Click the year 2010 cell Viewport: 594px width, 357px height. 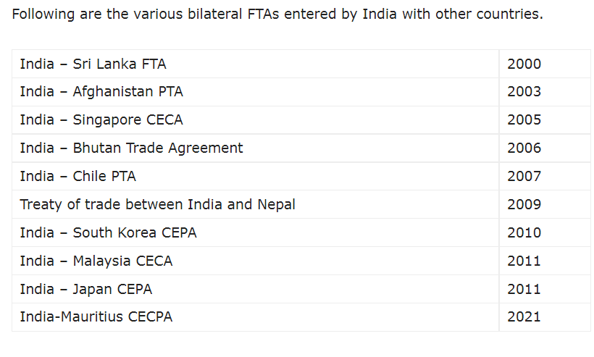(524, 232)
